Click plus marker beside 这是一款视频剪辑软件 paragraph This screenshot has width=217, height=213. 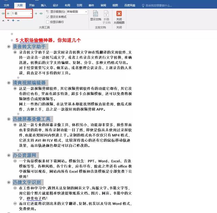15,89
